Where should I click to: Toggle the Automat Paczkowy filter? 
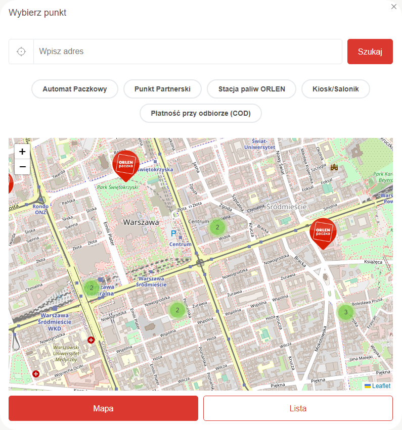pyautogui.click(x=75, y=89)
